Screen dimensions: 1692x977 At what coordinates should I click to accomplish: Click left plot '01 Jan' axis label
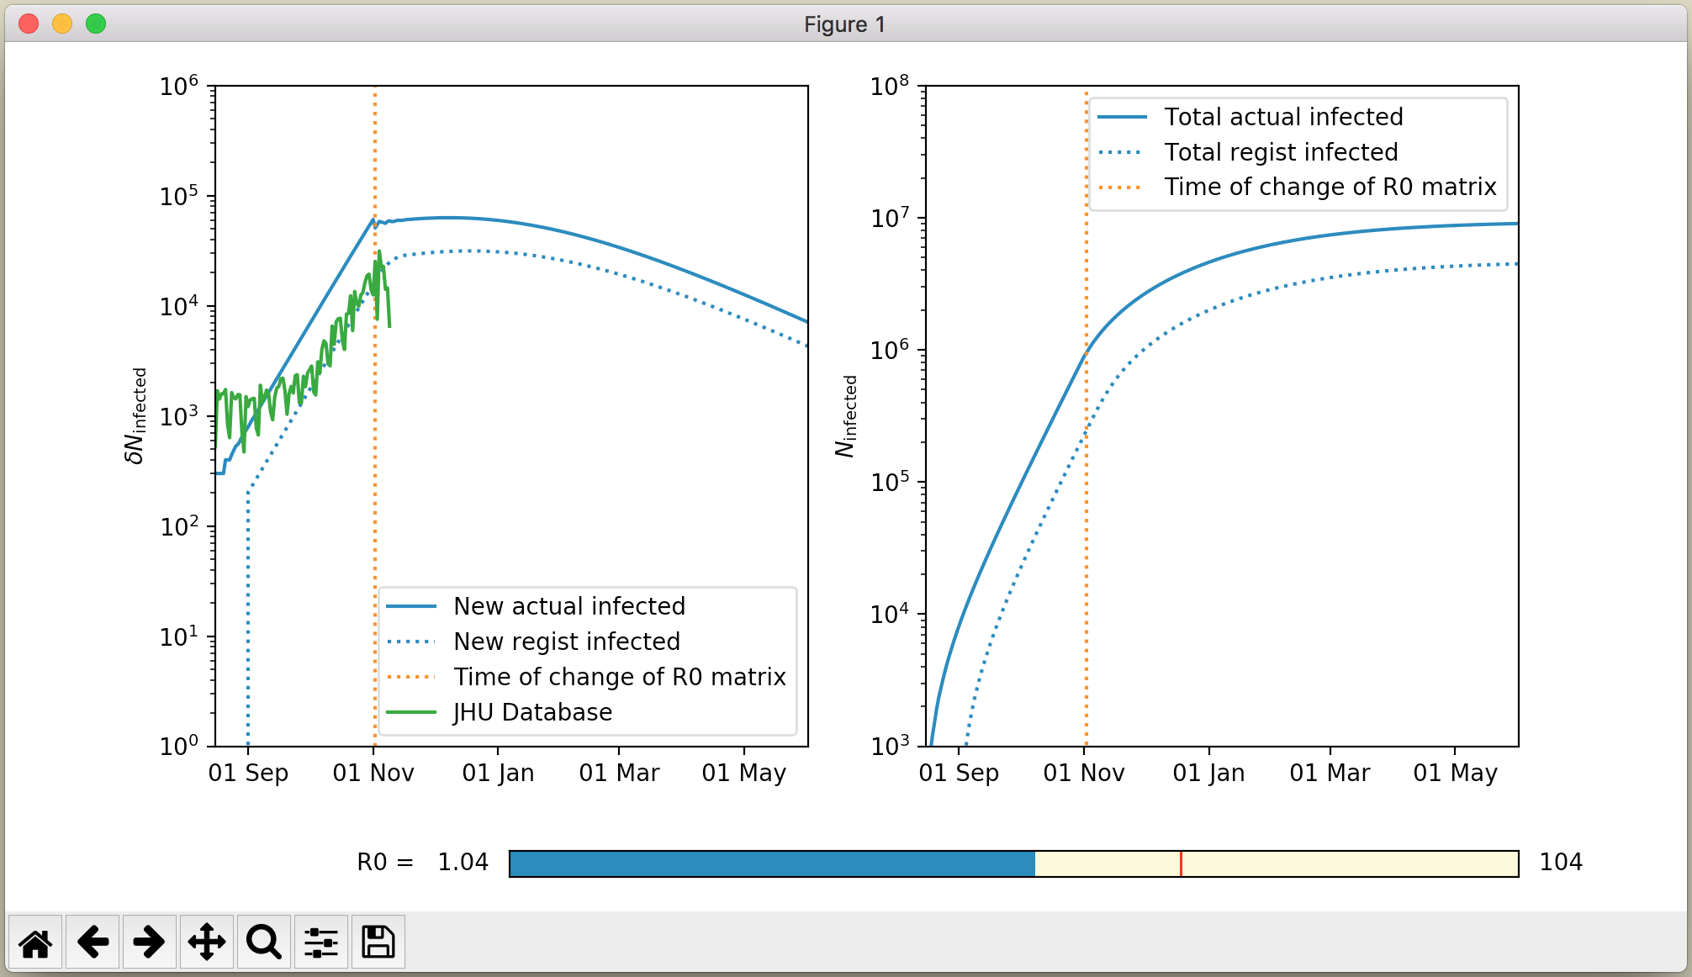[498, 773]
